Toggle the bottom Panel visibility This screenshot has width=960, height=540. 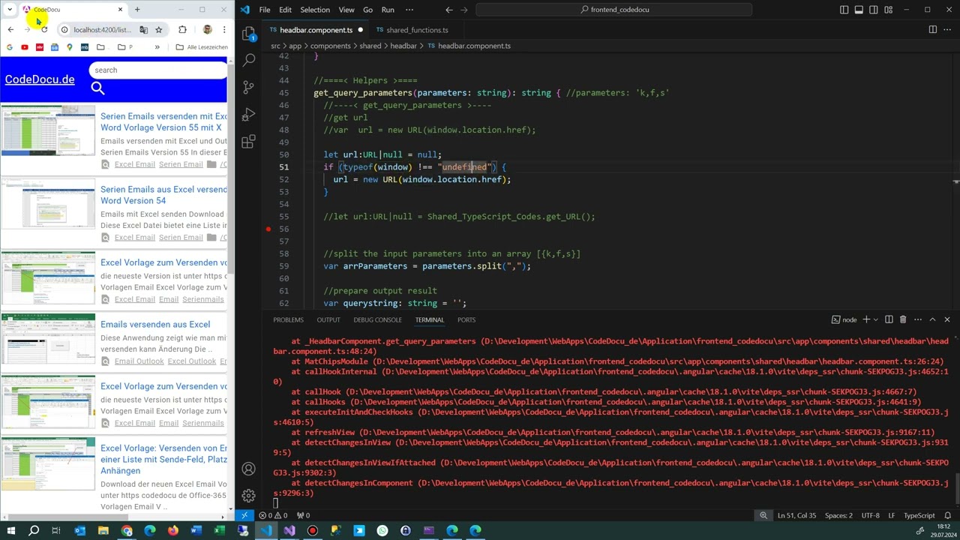859,10
